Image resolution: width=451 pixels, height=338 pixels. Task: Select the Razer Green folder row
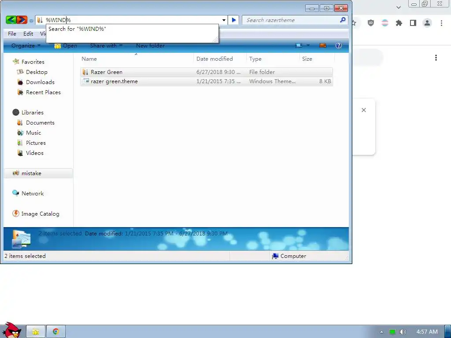(207, 72)
